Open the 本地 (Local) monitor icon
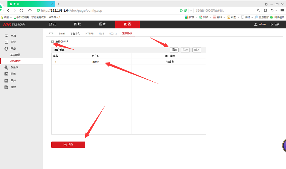 tap(6, 36)
